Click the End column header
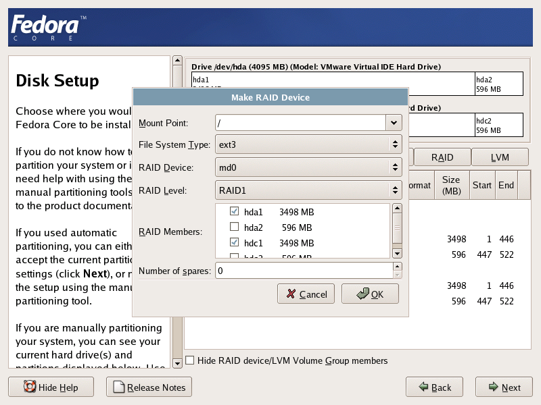The image size is (541, 405). [x=506, y=185]
